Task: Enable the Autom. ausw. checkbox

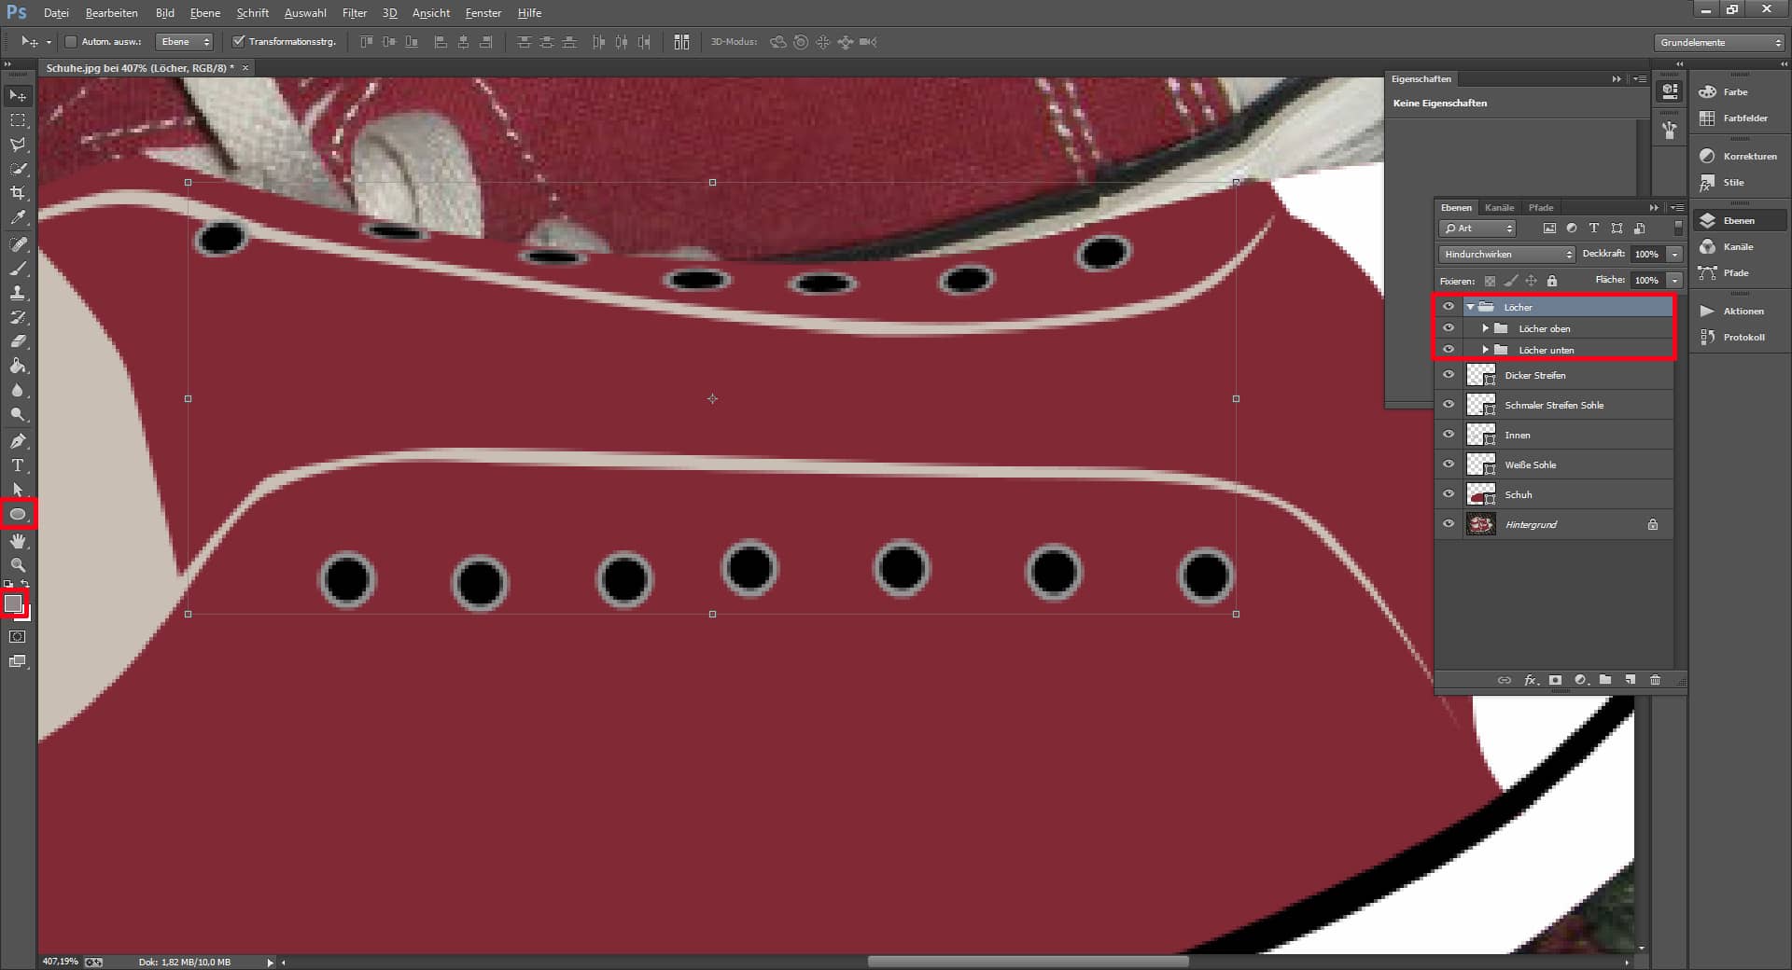Action: (x=71, y=42)
